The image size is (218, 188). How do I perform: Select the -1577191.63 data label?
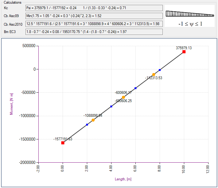[x=63, y=139]
